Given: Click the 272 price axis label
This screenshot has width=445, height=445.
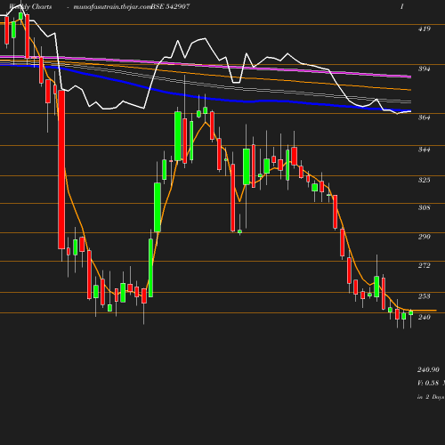Looking at the screenshot, I should pyautogui.click(x=425, y=265).
